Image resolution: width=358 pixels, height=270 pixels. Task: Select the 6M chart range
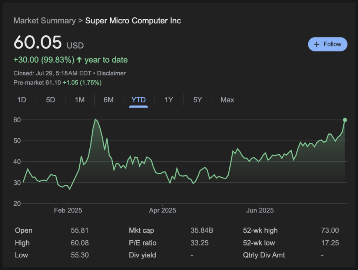[109, 100]
